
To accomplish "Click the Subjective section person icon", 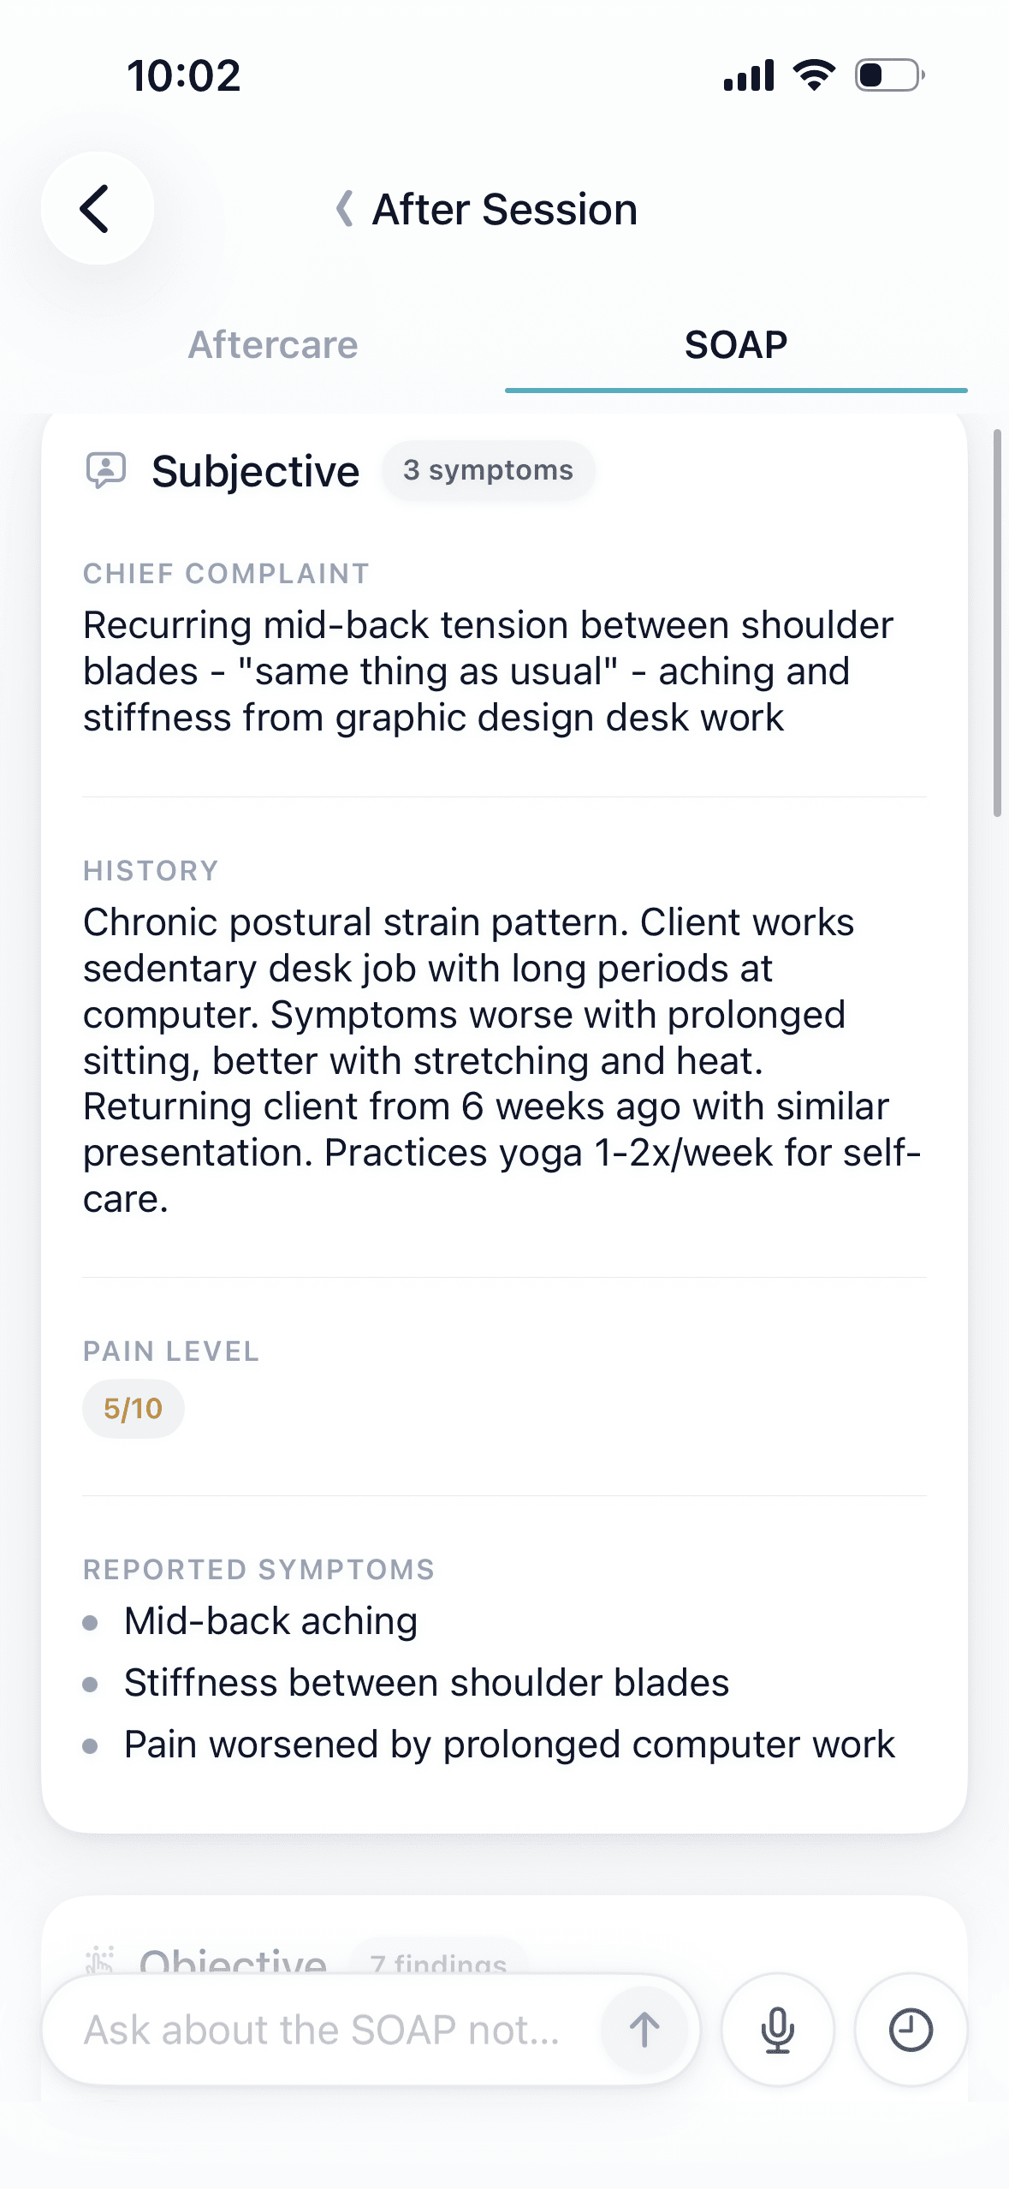I will click(106, 470).
